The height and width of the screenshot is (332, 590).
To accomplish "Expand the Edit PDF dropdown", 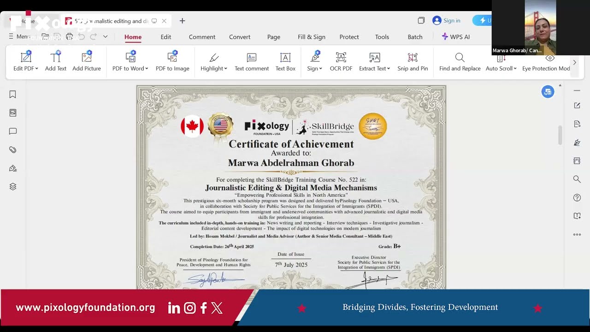I will [x=36, y=69].
